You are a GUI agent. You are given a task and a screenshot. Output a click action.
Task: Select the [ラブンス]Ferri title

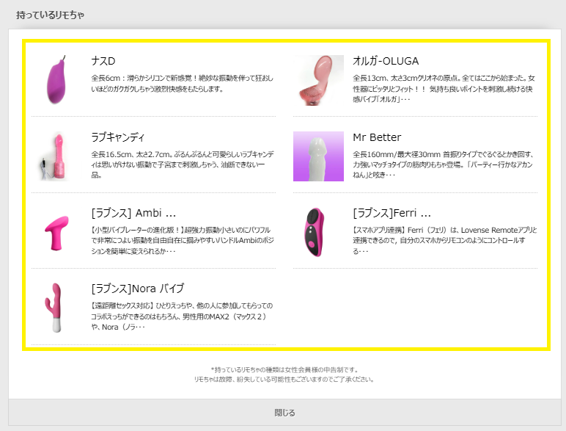pos(392,213)
